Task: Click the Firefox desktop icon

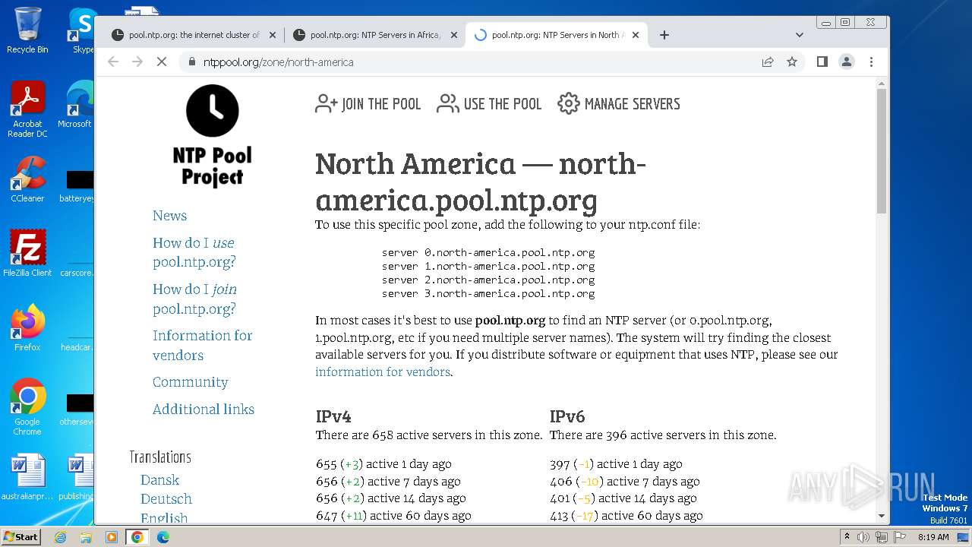Action: pyautogui.click(x=27, y=327)
